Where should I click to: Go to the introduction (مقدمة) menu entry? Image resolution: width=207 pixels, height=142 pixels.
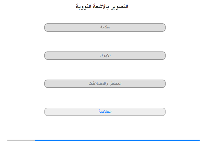coord(105,28)
